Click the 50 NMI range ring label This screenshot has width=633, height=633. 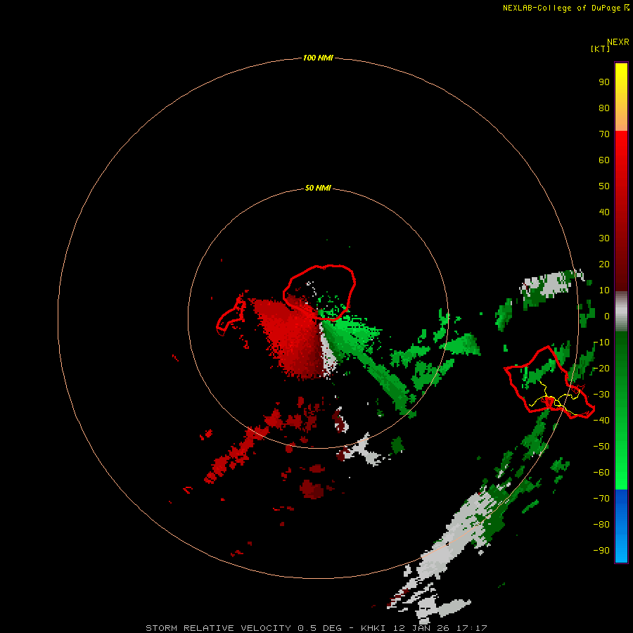tap(318, 188)
